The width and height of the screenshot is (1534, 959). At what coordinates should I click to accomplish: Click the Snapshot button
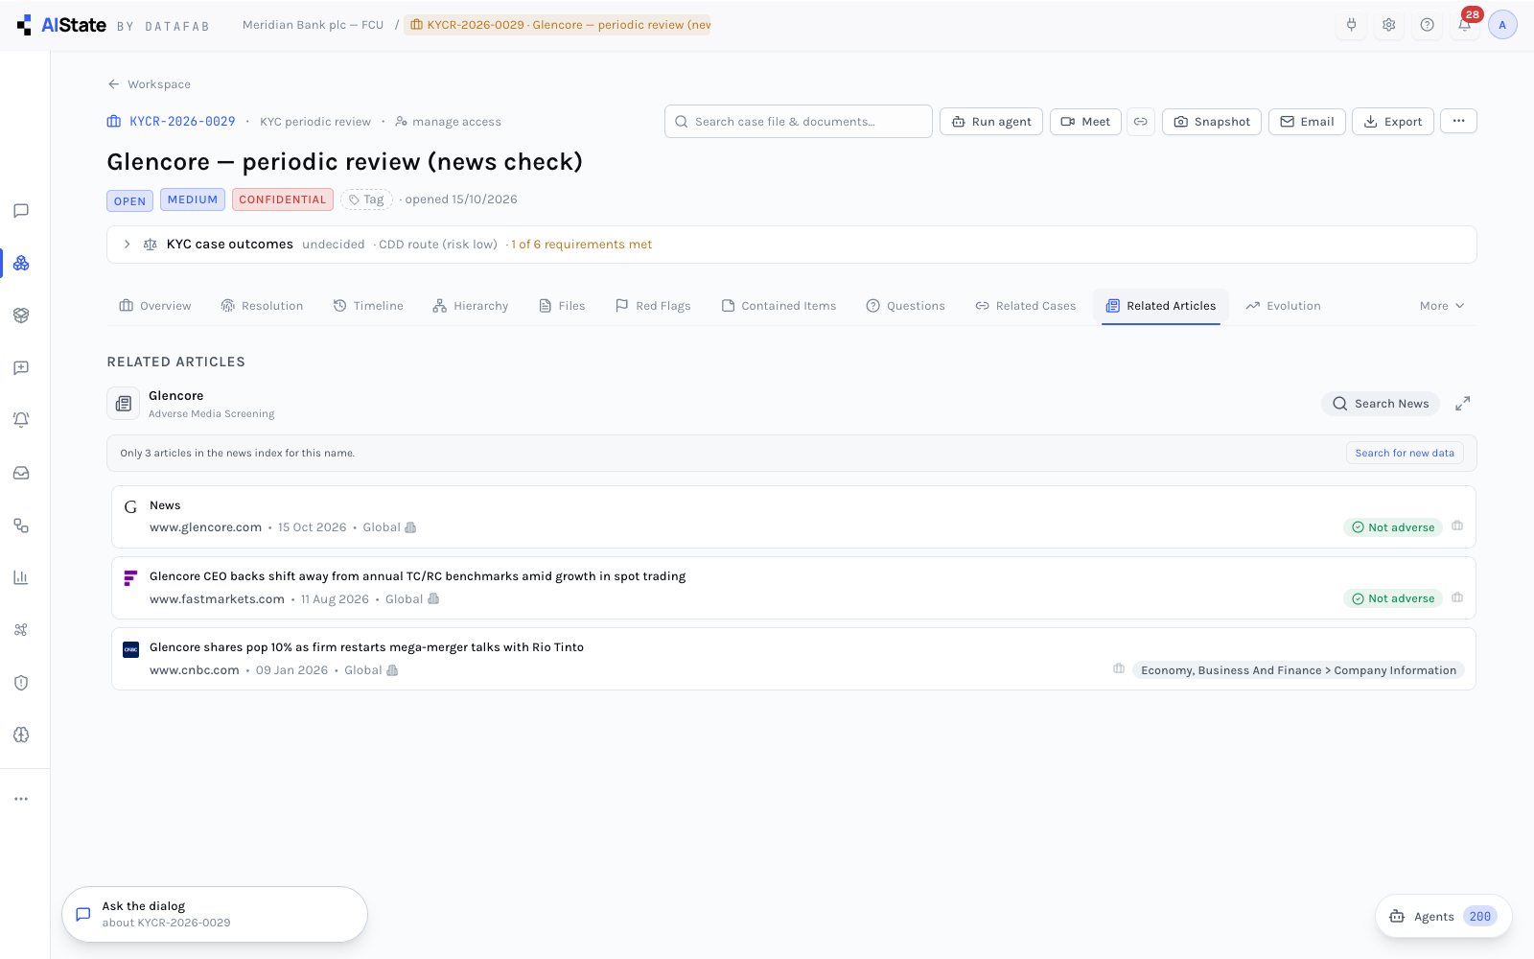click(1212, 122)
